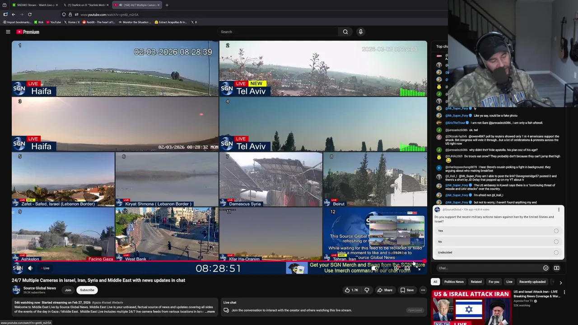Like the video with thumbs up
The height and width of the screenshot is (325, 578).
(x=351, y=290)
